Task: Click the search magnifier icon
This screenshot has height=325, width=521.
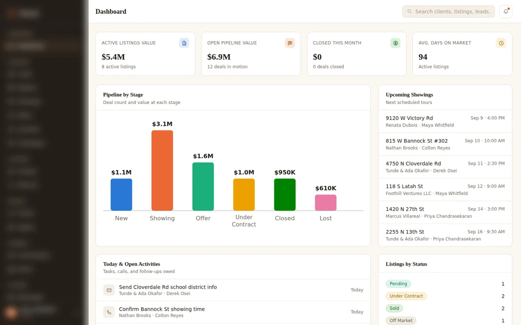Action: (409, 12)
